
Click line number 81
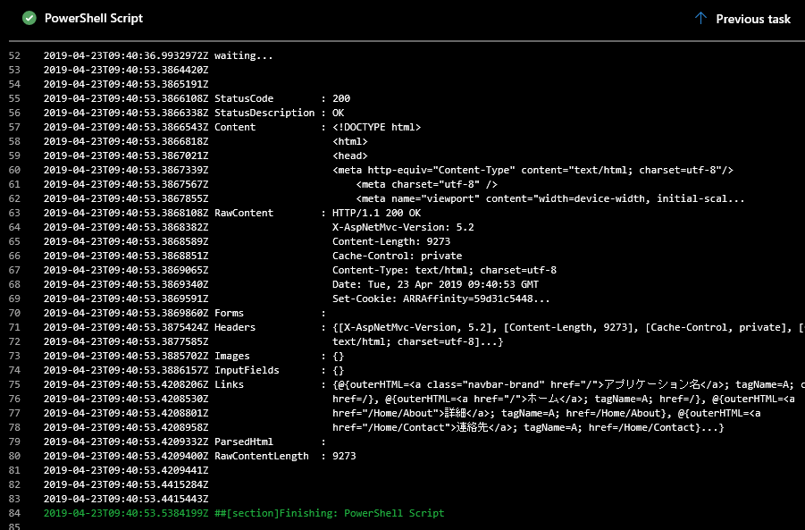pos(14,470)
